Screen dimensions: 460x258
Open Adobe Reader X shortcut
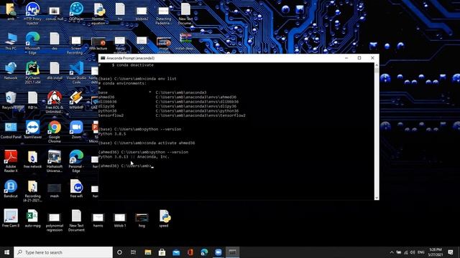click(x=11, y=161)
